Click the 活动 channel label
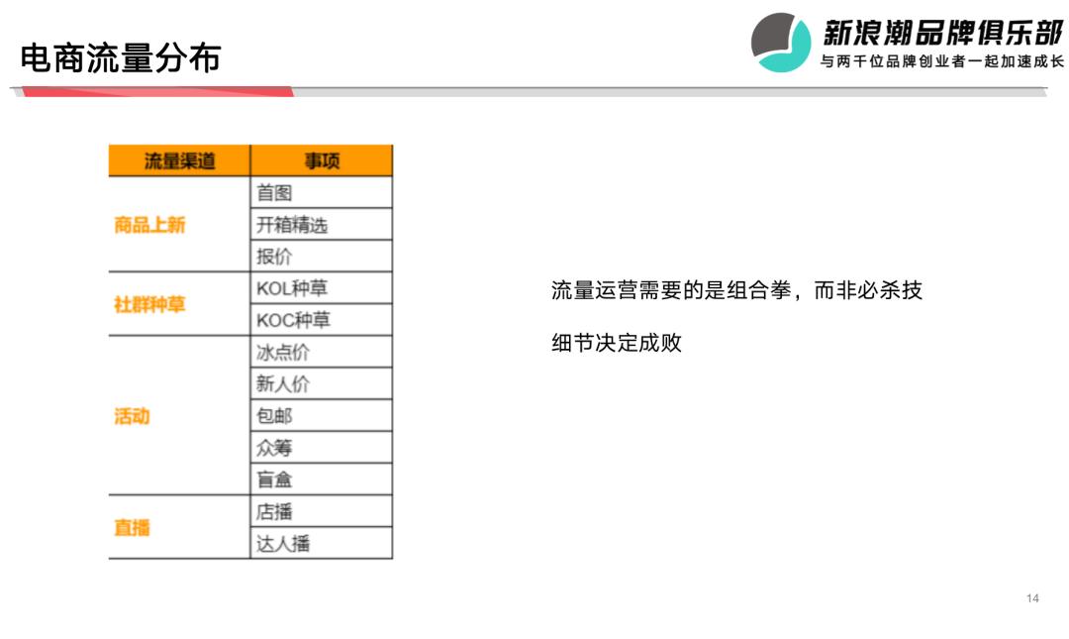 coord(134,414)
